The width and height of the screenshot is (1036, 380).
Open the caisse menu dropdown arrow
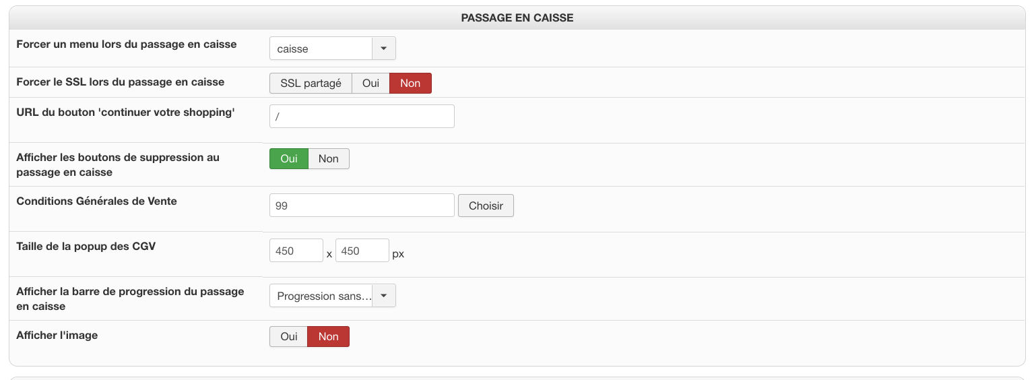[x=384, y=49]
